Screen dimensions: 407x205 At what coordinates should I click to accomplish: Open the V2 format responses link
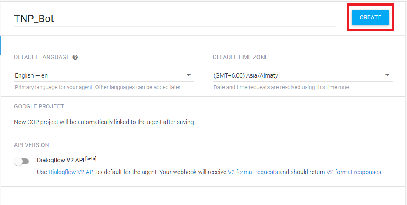353,172
